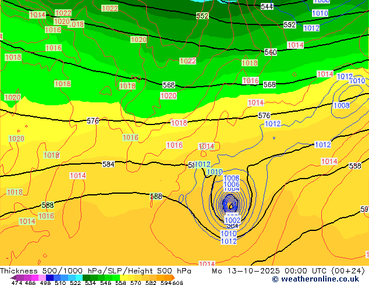Click the dark blue legend color swatch

point(49,277)
